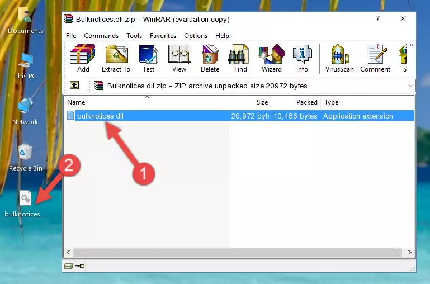Show archive Info
This screenshot has height=284, width=430.
tap(302, 58)
